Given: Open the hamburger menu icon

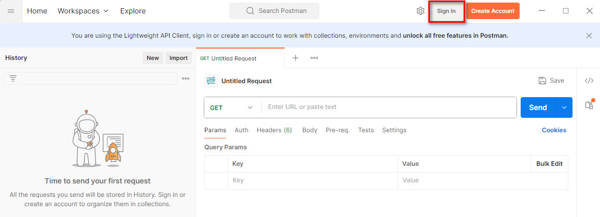Looking at the screenshot, I should pyautogui.click(x=11, y=11).
